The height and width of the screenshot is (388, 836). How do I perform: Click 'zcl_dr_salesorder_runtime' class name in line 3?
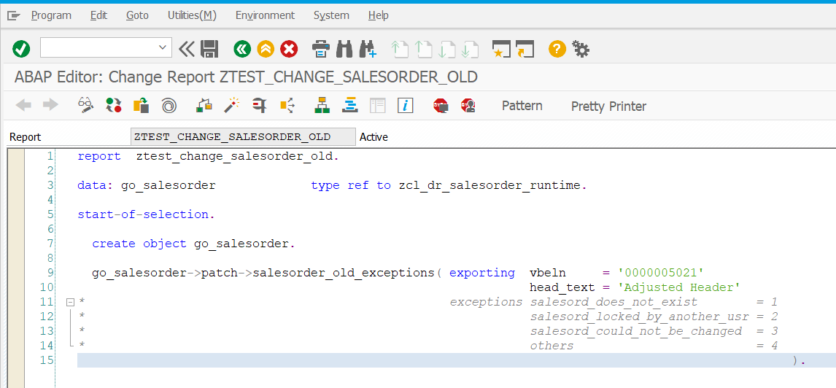(489, 185)
